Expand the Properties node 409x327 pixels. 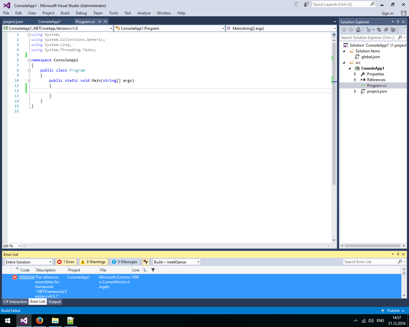(x=355, y=74)
